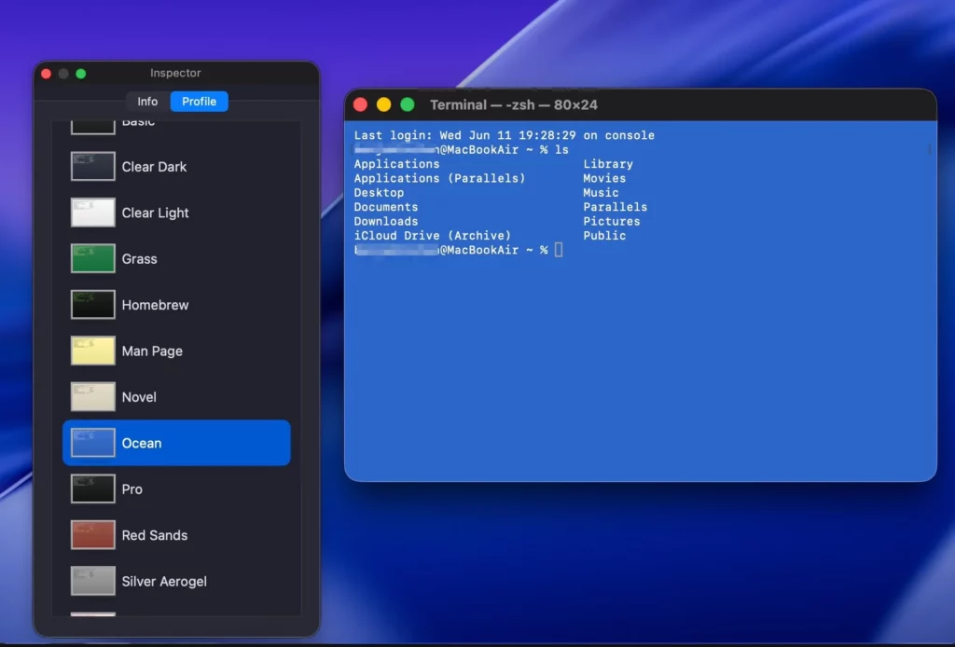Select the Novel profile thumbnail
The height and width of the screenshot is (647, 955).
coord(92,397)
